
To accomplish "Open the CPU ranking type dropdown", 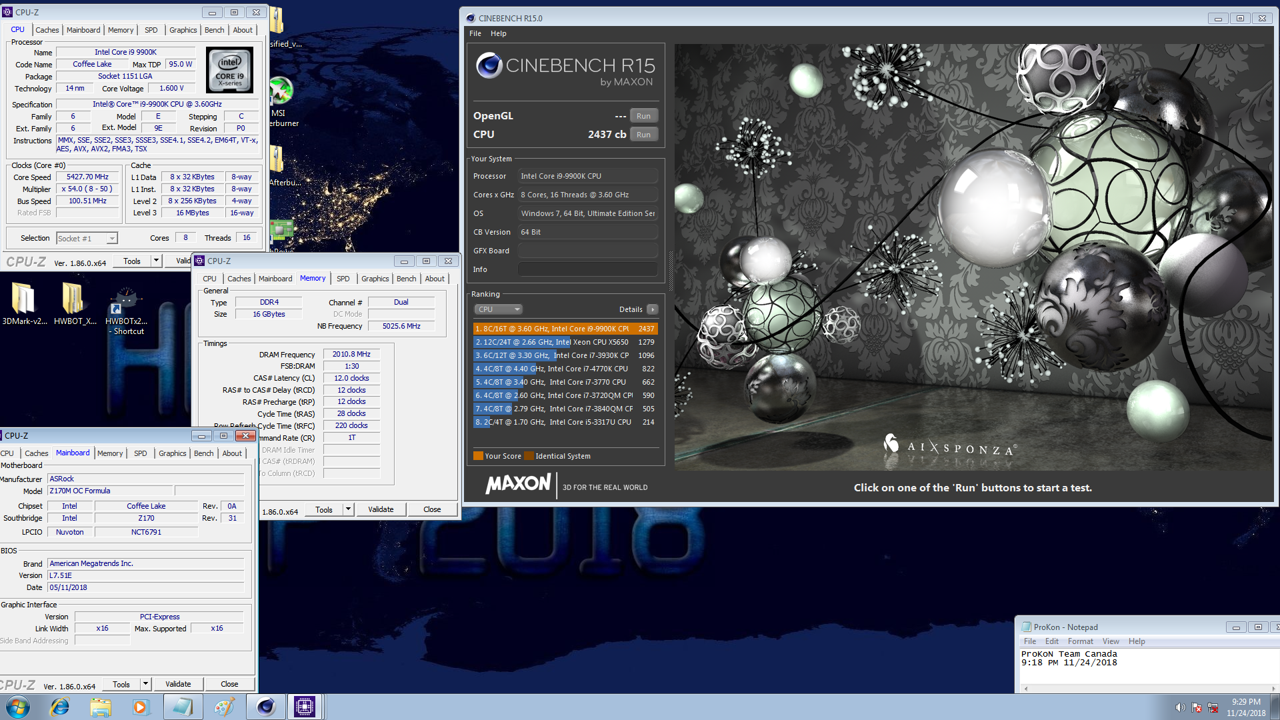I will coord(499,309).
